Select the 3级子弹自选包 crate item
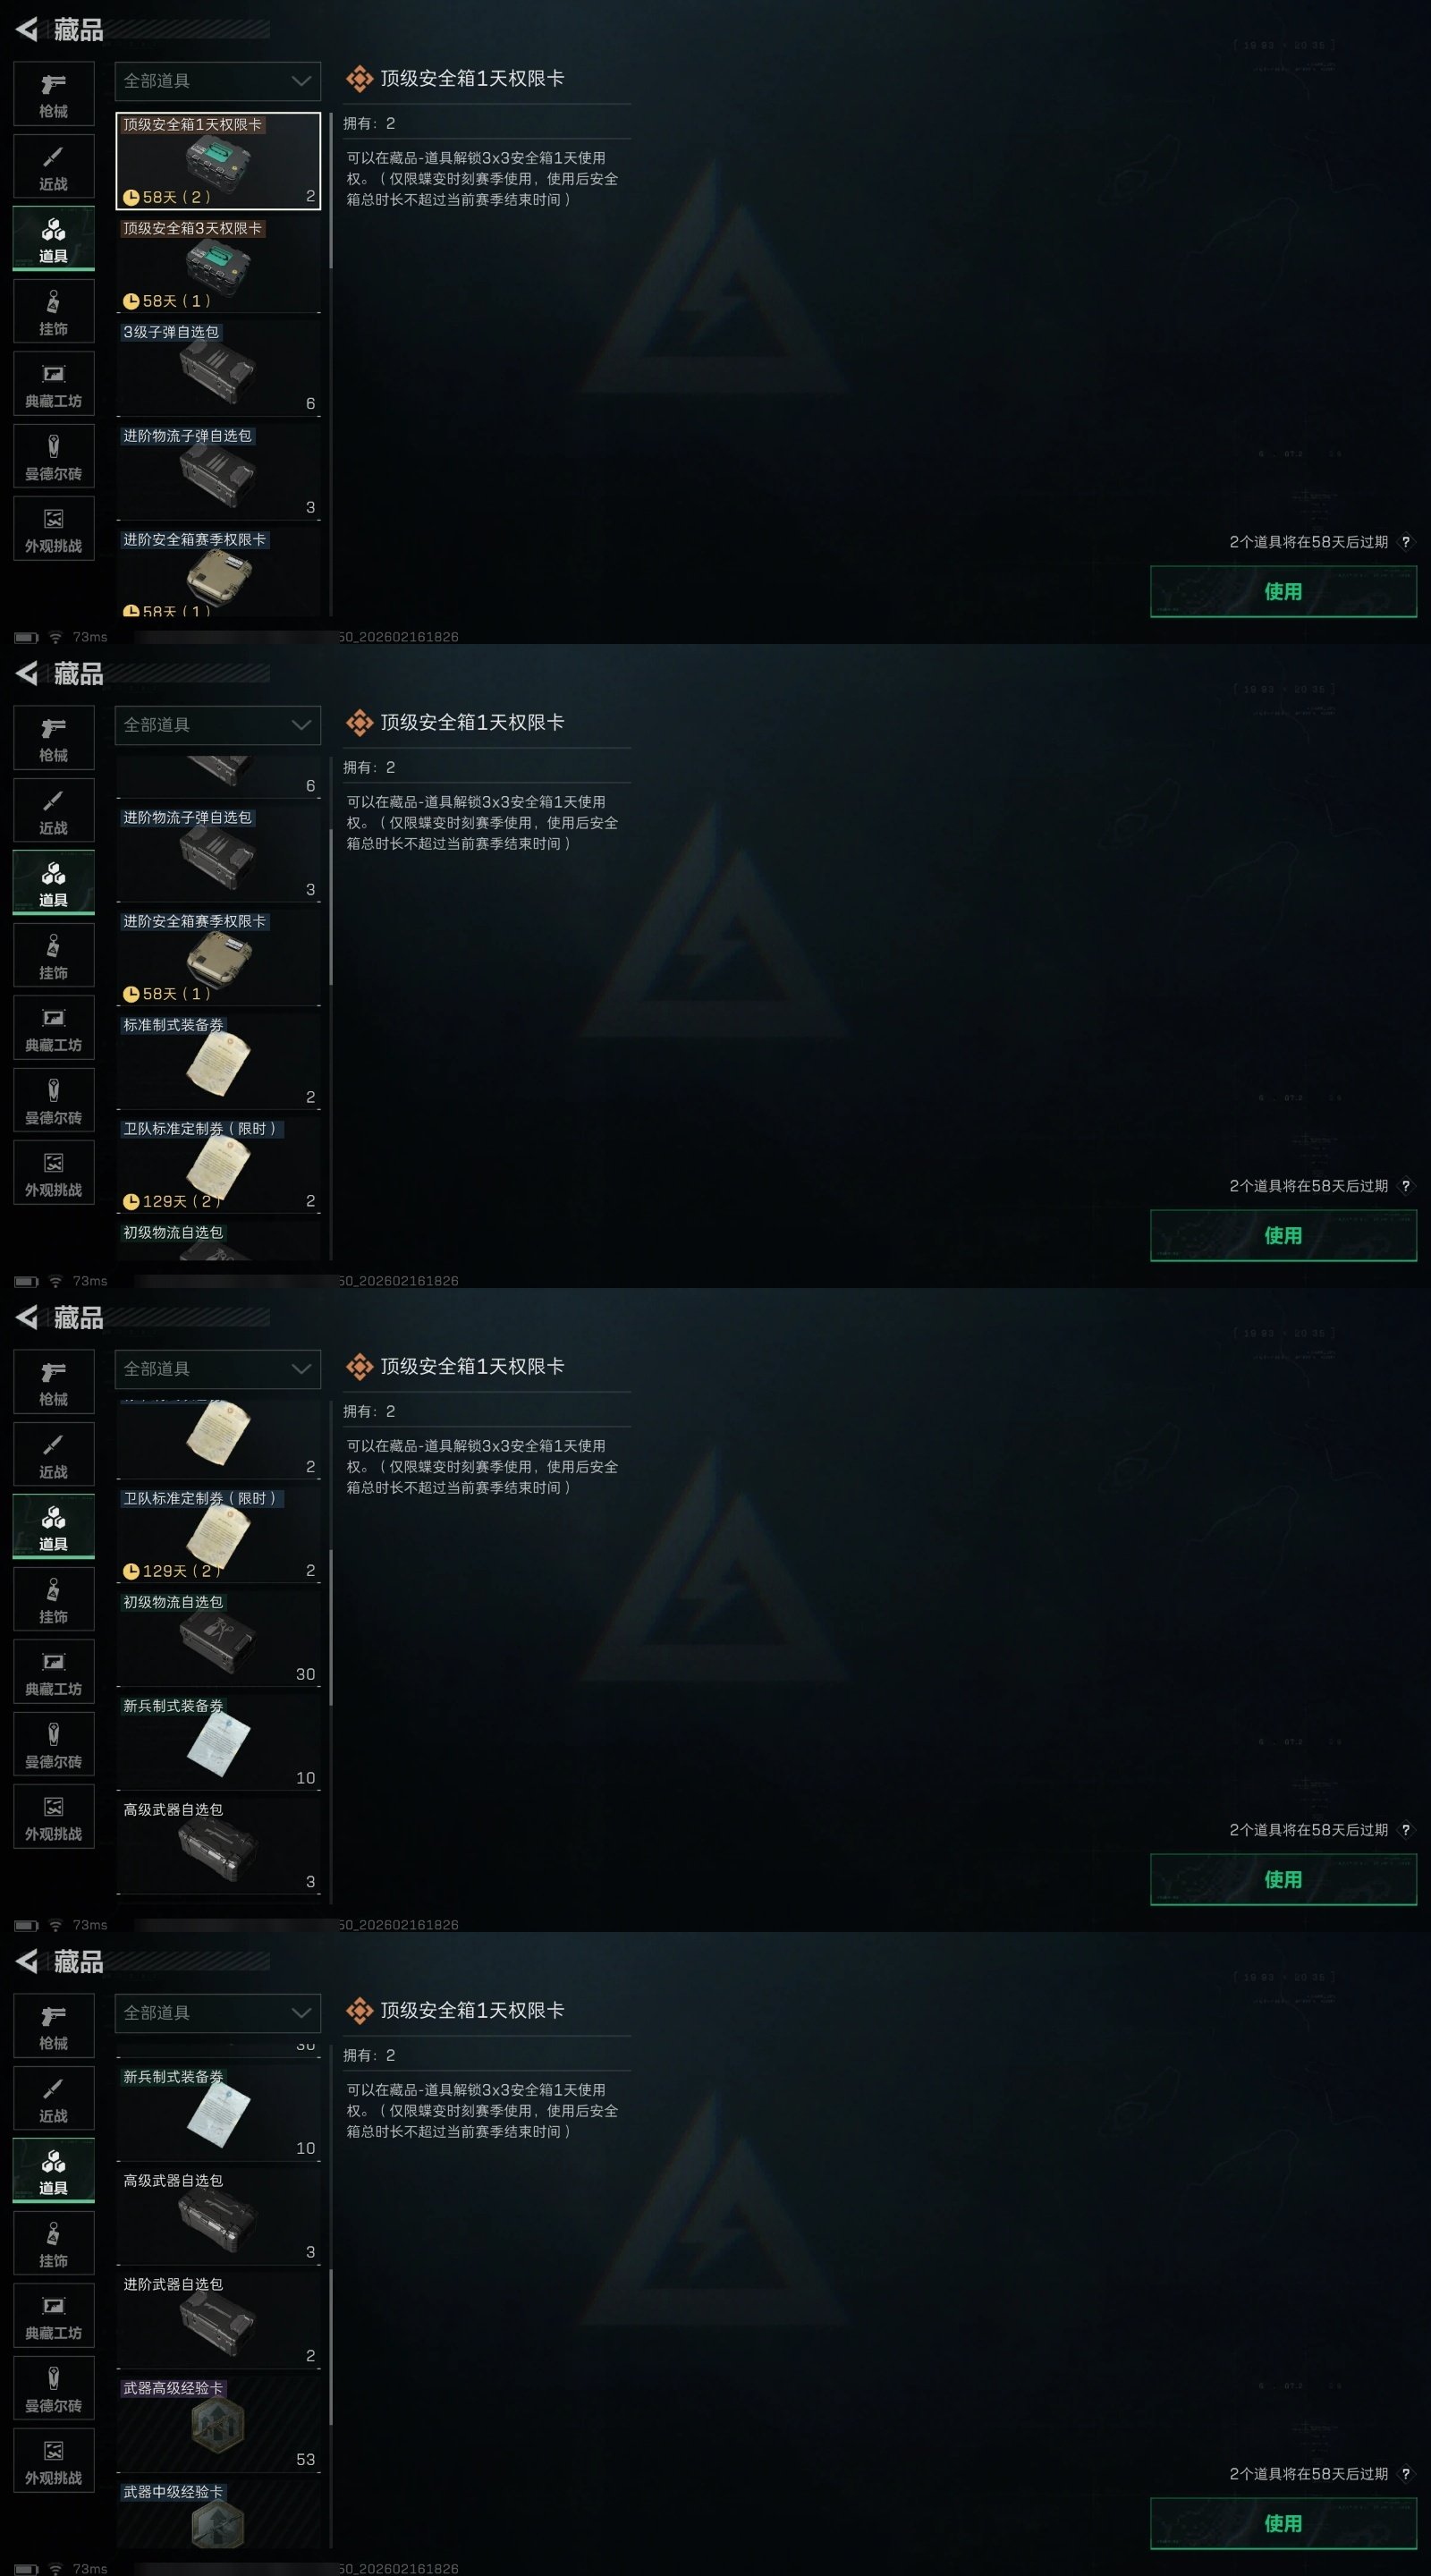 pos(218,368)
